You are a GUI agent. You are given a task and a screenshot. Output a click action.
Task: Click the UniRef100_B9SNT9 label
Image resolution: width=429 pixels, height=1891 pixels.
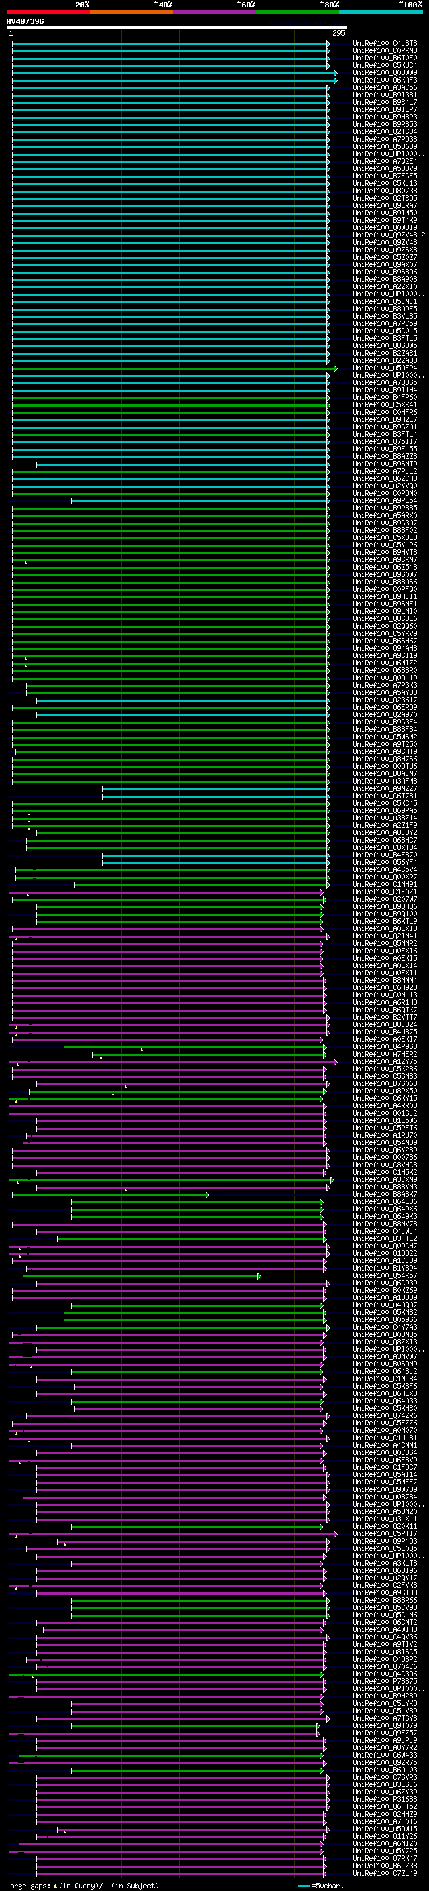[x=385, y=464]
